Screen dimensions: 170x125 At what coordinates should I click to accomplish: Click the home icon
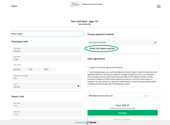(159, 6)
